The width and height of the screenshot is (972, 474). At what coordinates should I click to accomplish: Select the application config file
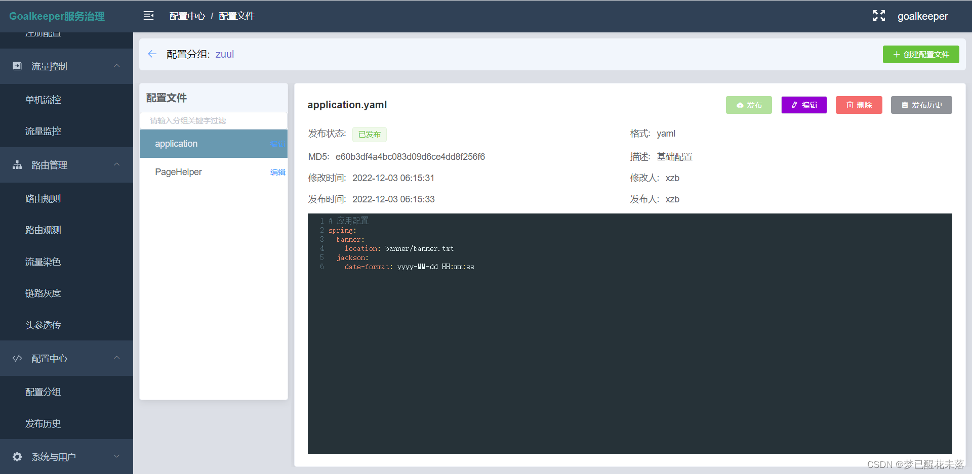pyautogui.click(x=214, y=144)
